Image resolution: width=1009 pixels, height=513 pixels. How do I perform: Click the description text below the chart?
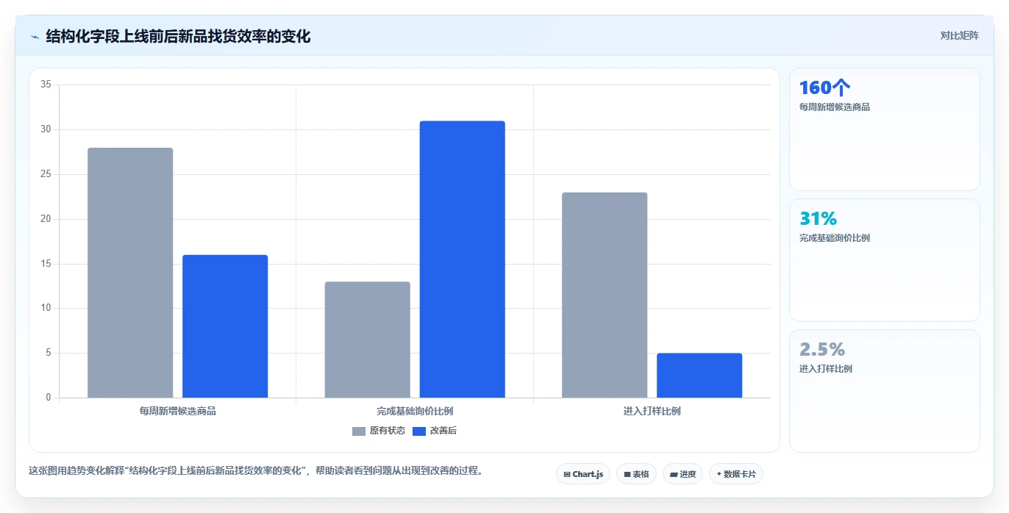(x=257, y=471)
